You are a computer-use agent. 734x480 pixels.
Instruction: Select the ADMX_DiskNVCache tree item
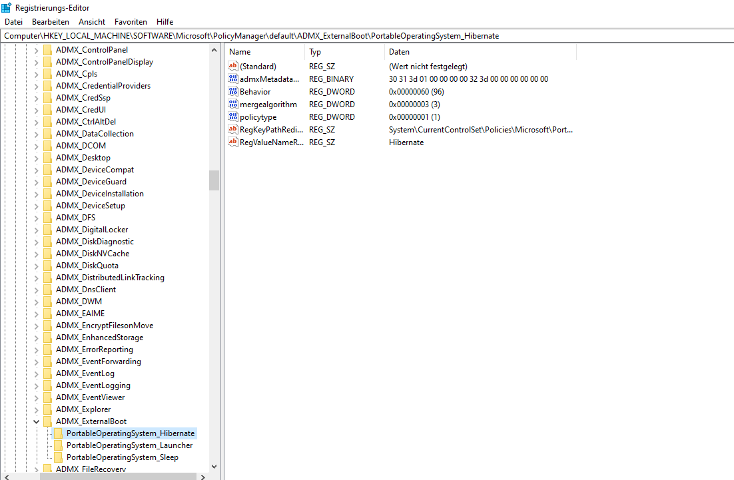(92, 254)
